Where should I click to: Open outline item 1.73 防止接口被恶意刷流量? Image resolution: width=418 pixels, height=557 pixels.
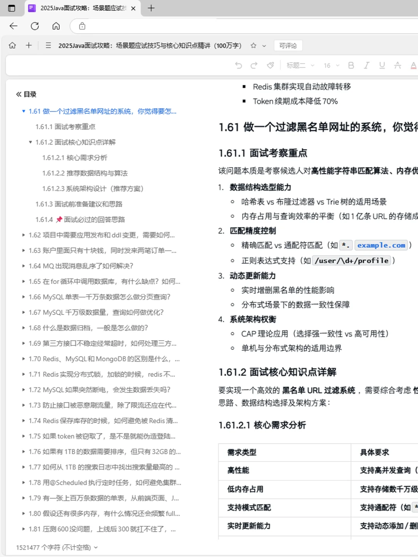coord(102,405)
